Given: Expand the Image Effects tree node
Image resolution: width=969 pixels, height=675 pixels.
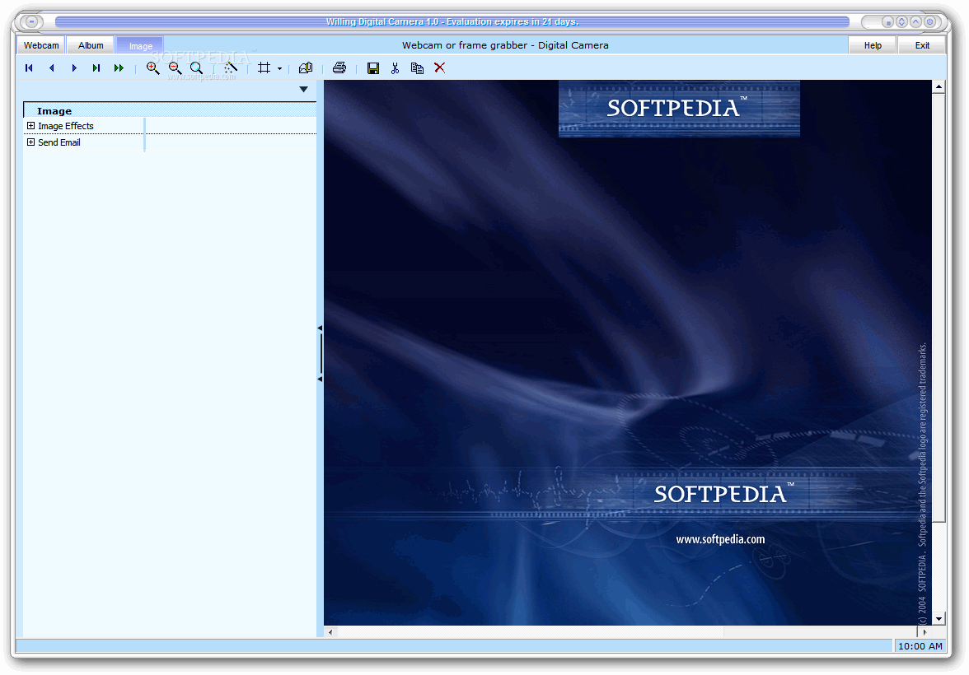Looking at the screenshot, I should tap(31, 126).
